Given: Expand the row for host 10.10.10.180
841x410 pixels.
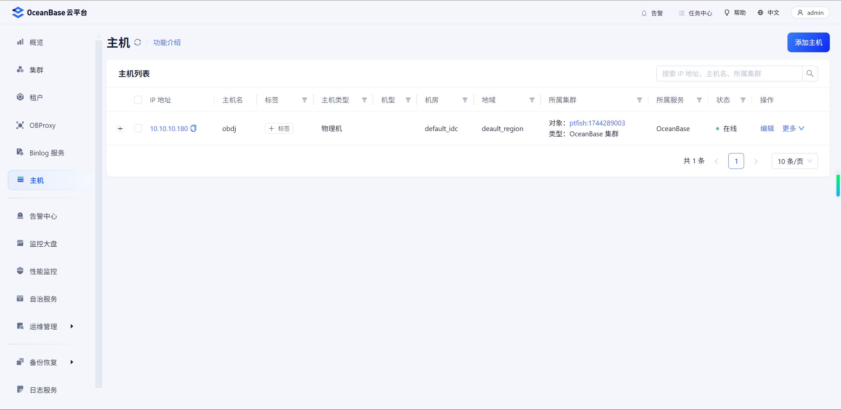Looking at the screenshot, I should [120, 129].
